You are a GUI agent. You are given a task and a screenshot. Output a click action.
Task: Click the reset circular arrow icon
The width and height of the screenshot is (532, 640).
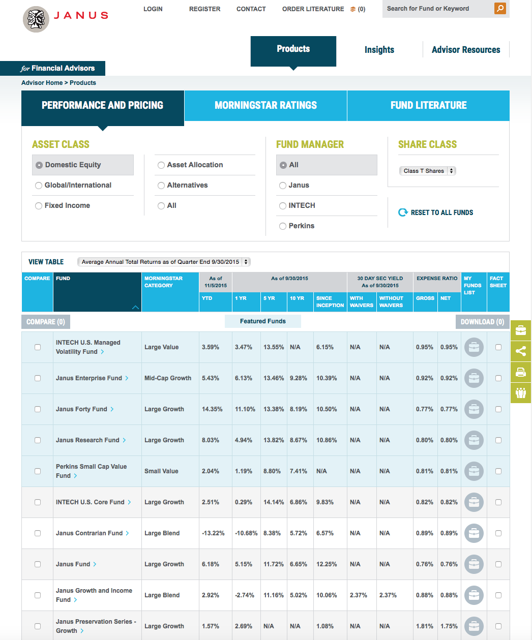[403, 212]
